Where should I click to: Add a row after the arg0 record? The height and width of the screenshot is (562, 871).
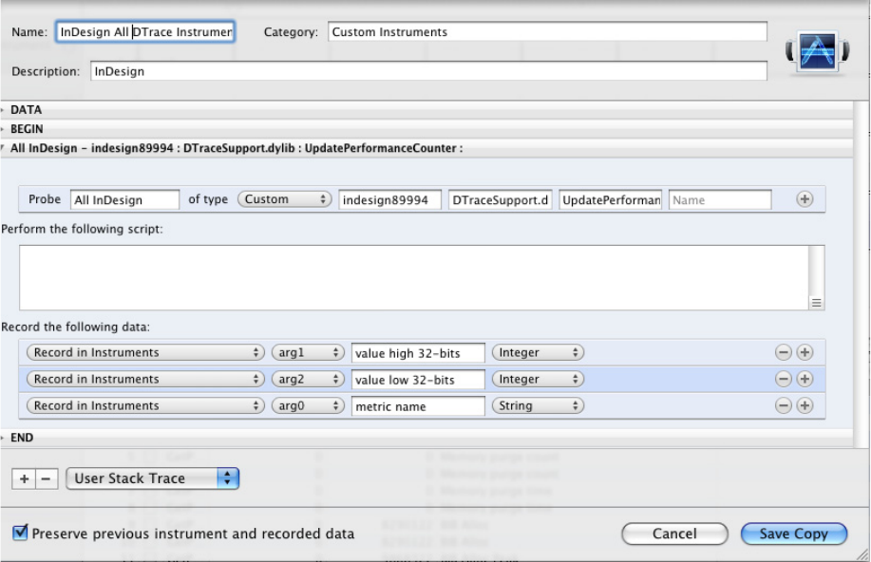pos(805,405)
